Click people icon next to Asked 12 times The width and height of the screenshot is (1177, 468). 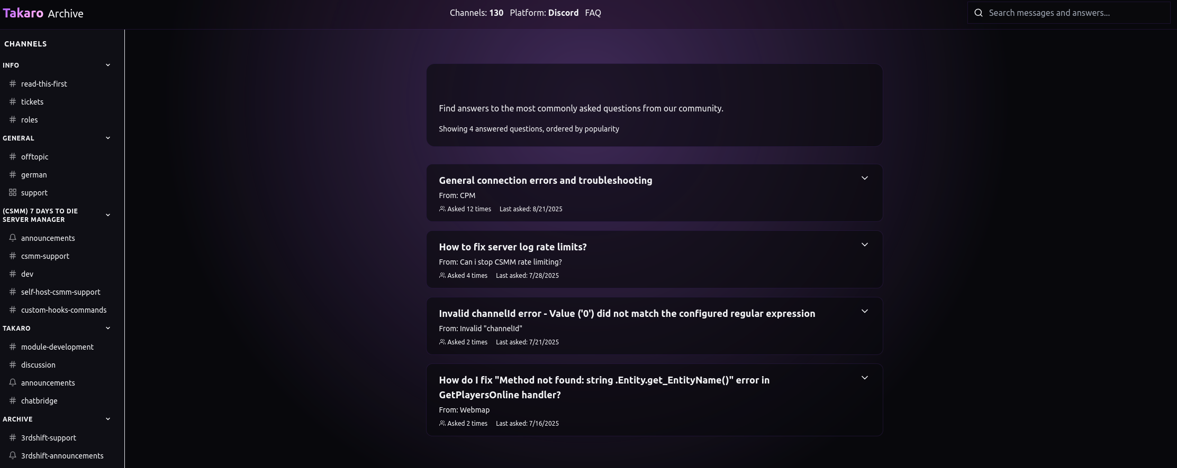pyautogui.click(x=442, y=209)
